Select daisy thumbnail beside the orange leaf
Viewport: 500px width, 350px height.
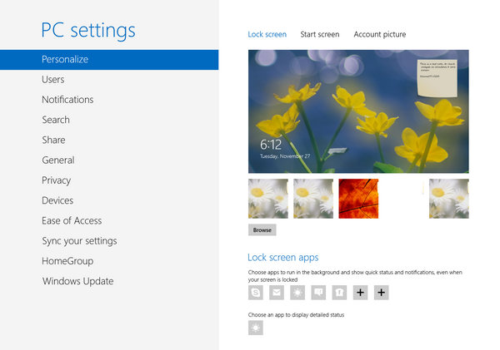tap(313, 199)
